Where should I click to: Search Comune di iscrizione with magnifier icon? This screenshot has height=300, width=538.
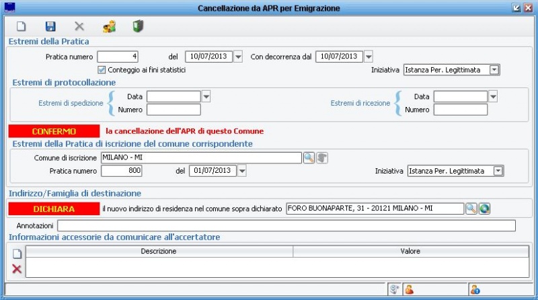coord(309,158)
